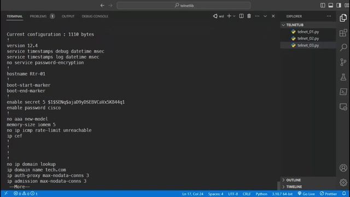Expand the TIMELINE section
Screen dimensions: 350x197
click(308, 187)
